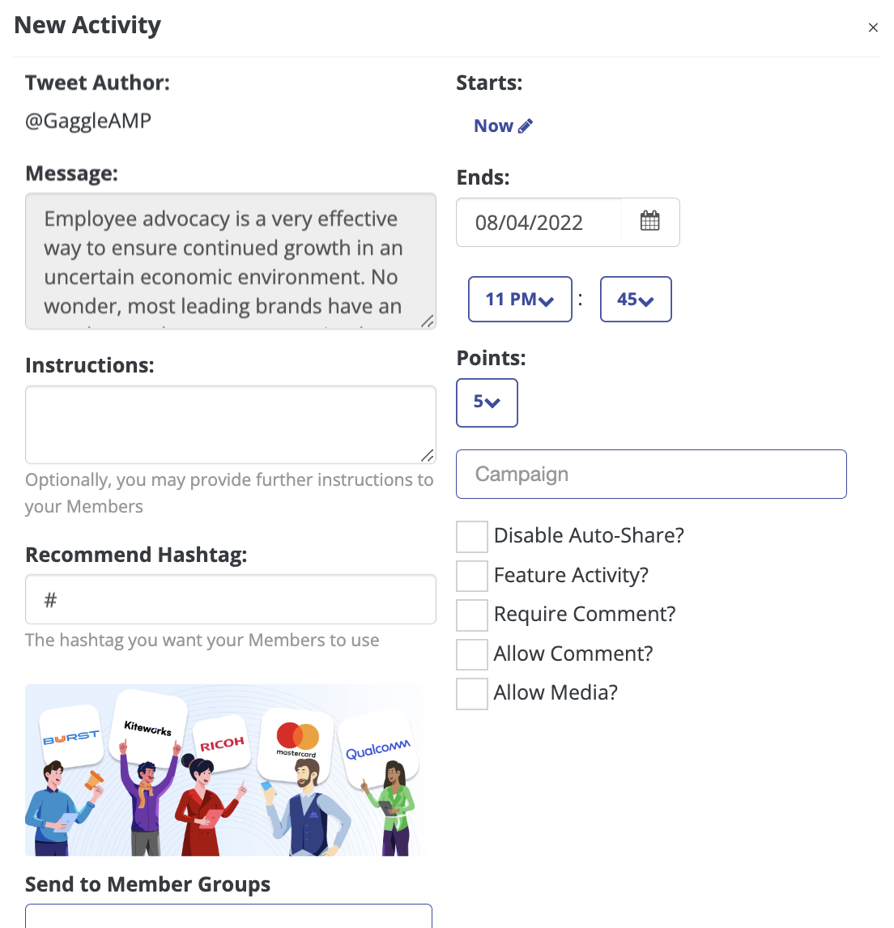Check the Disable Auto-Share checkbox
The height and width of the screenshot is (928, 894).
472,536
